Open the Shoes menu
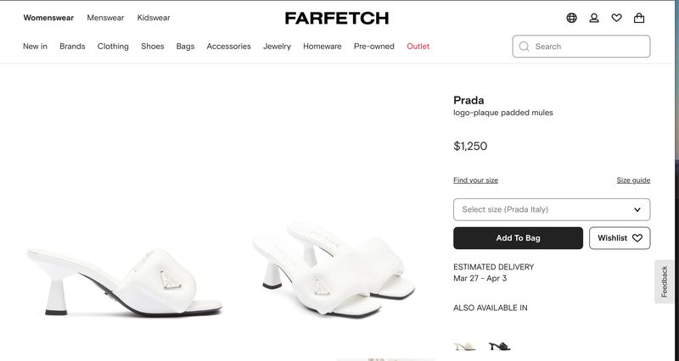 coord(153,47)
